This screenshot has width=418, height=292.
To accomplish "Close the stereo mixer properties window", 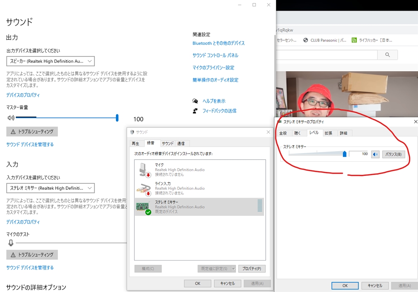I will (415, 122).
